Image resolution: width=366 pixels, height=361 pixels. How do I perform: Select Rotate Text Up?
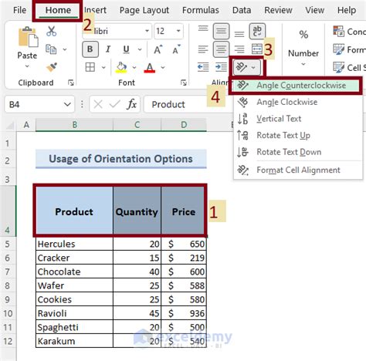297,135
